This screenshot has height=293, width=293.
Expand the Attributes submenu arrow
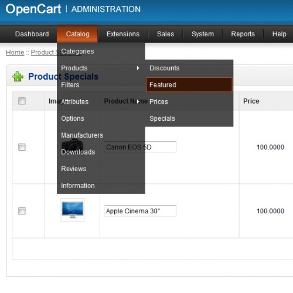click(138, 101)
